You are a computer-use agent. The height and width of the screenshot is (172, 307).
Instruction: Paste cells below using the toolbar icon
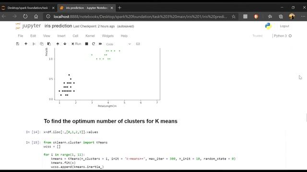coord(49,44)
